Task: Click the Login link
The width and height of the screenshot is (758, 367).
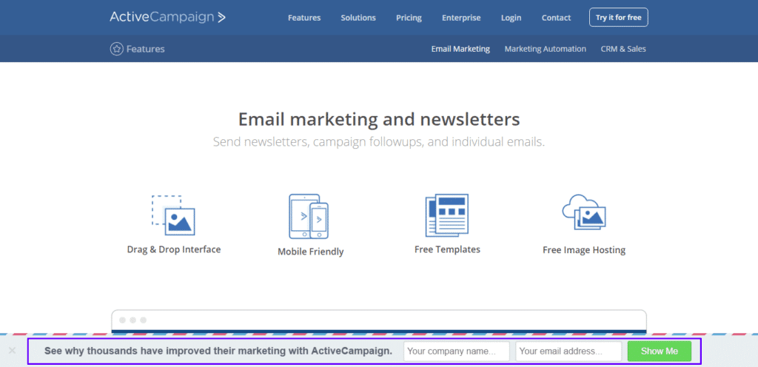Action: pos(511,18)
